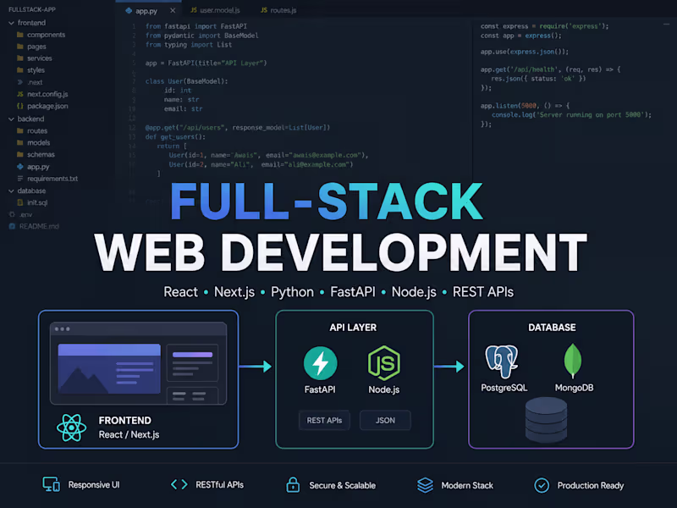Click the Production Ready checkmark icon
The height and width of the screenshot is (508, 677).
[542, 485]
